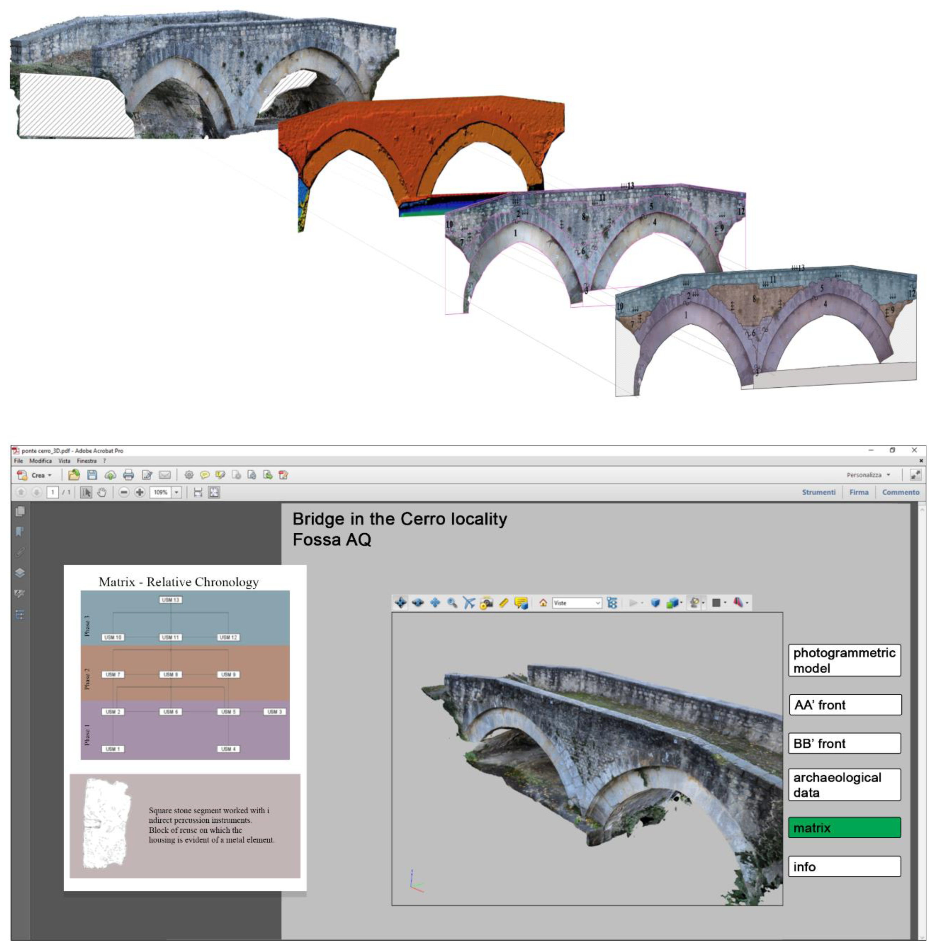
Task: Click the 3D camera properties icon
Action: click(x=486, y=603)
